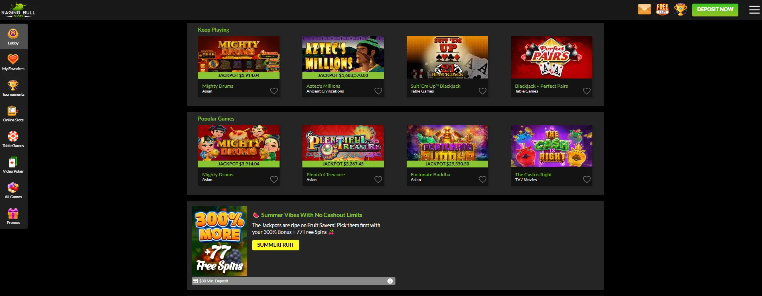Favorite Fortunate Buddha game
This screenshot has width=762, height=296.
(482, 179)
